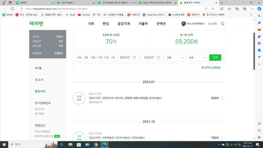Open 정기기부 sidebar link
The width and height of the screenshot is (263, 148).
pos(39,109)
